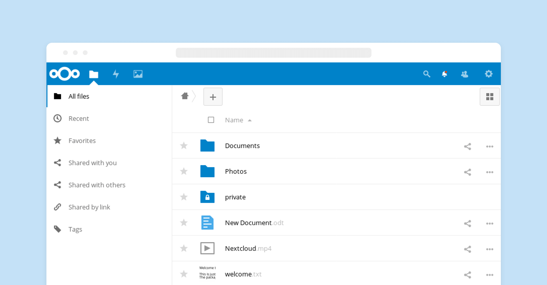The image size is (547, 285).
Task: Mark Nextcloud.mp4 as favorite
Action: tap(184, 248)
